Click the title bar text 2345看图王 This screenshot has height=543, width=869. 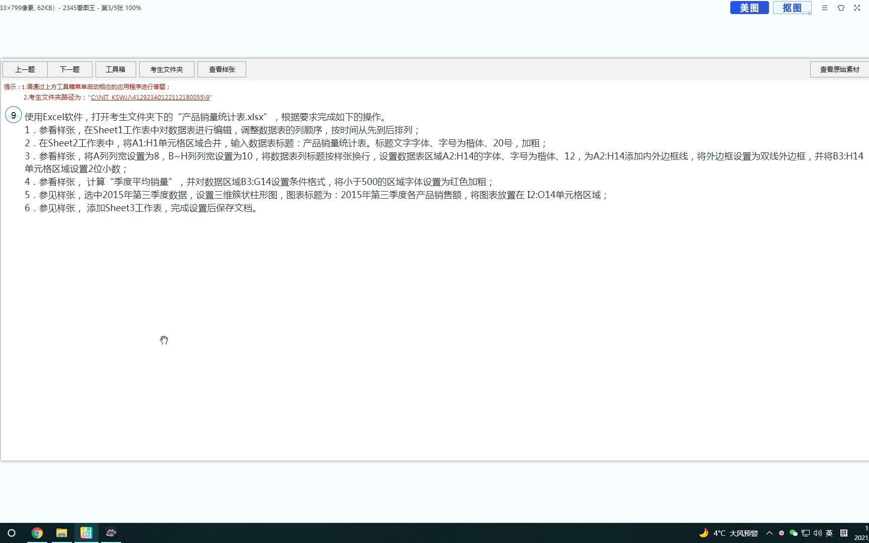click(x=79, y=8)
